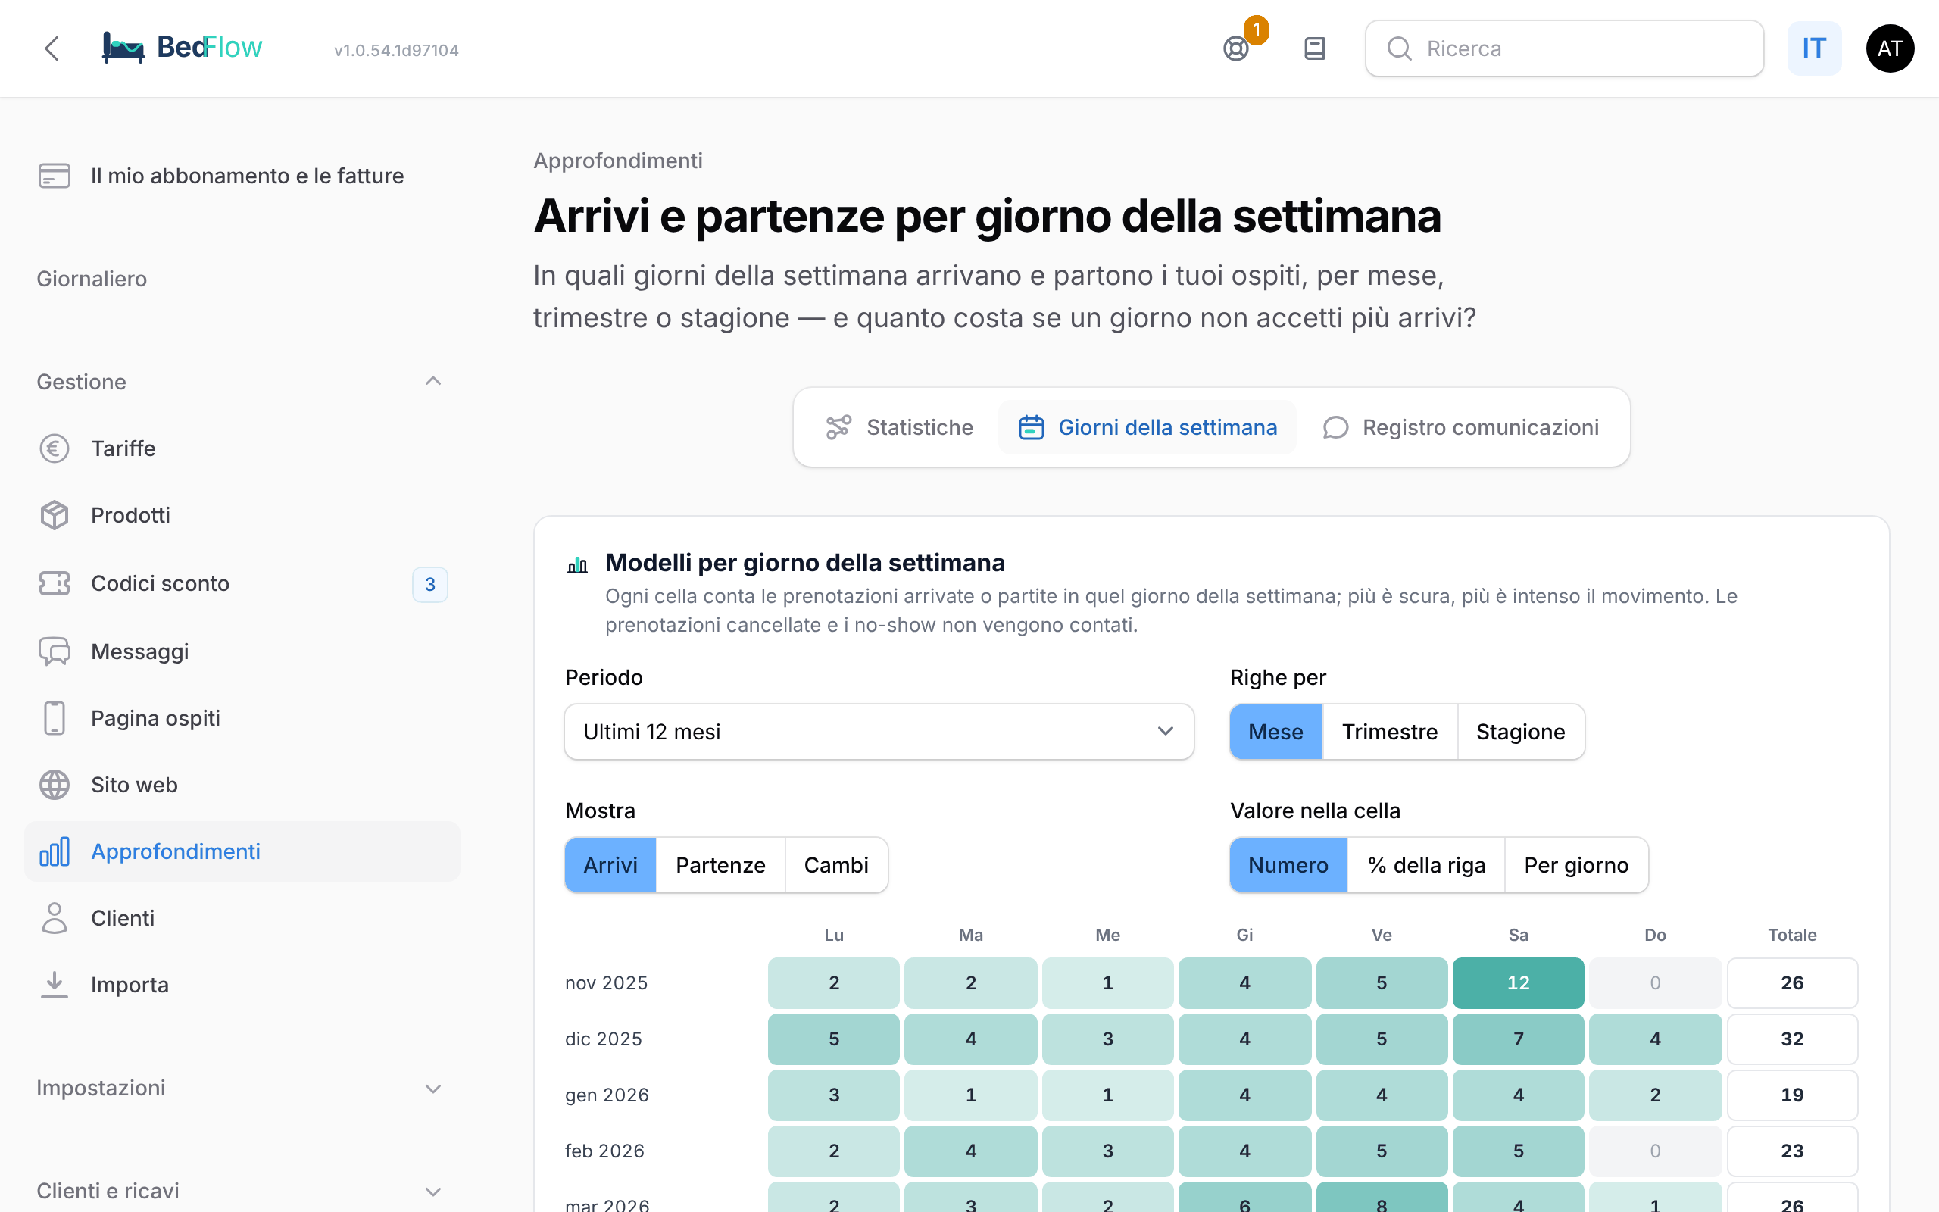
Task: Open Il mio abbonamento e le fatture
Action: (242, 176)
